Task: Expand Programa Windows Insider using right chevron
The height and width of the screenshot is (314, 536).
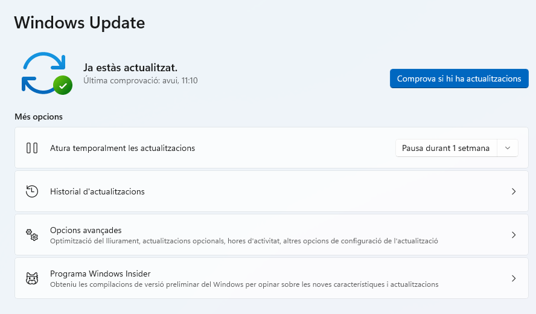Action: point(514,278)
